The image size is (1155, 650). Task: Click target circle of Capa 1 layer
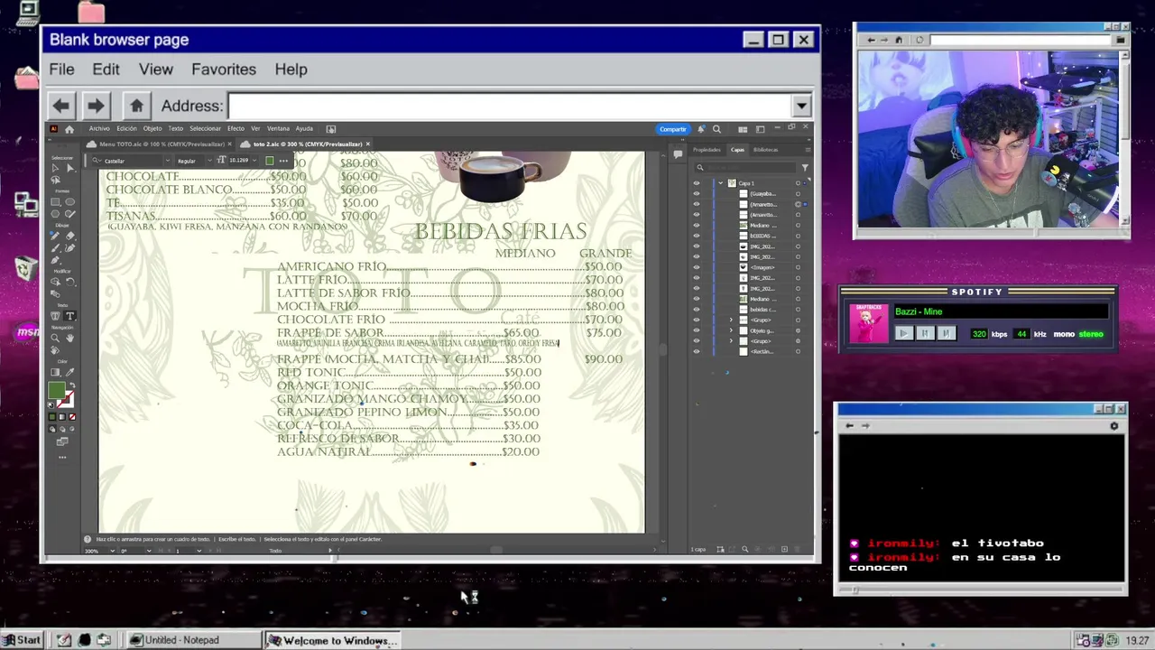click(798, 183)
